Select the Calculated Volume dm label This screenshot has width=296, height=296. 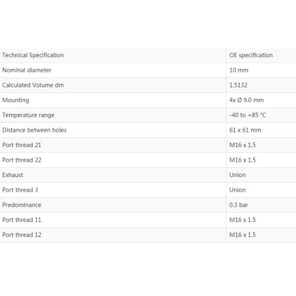point(33,85)
